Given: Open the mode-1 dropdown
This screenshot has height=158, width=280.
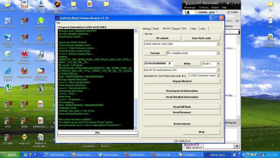Looking at the screenshot, I should pyautogui.click(x=218, y=64).
